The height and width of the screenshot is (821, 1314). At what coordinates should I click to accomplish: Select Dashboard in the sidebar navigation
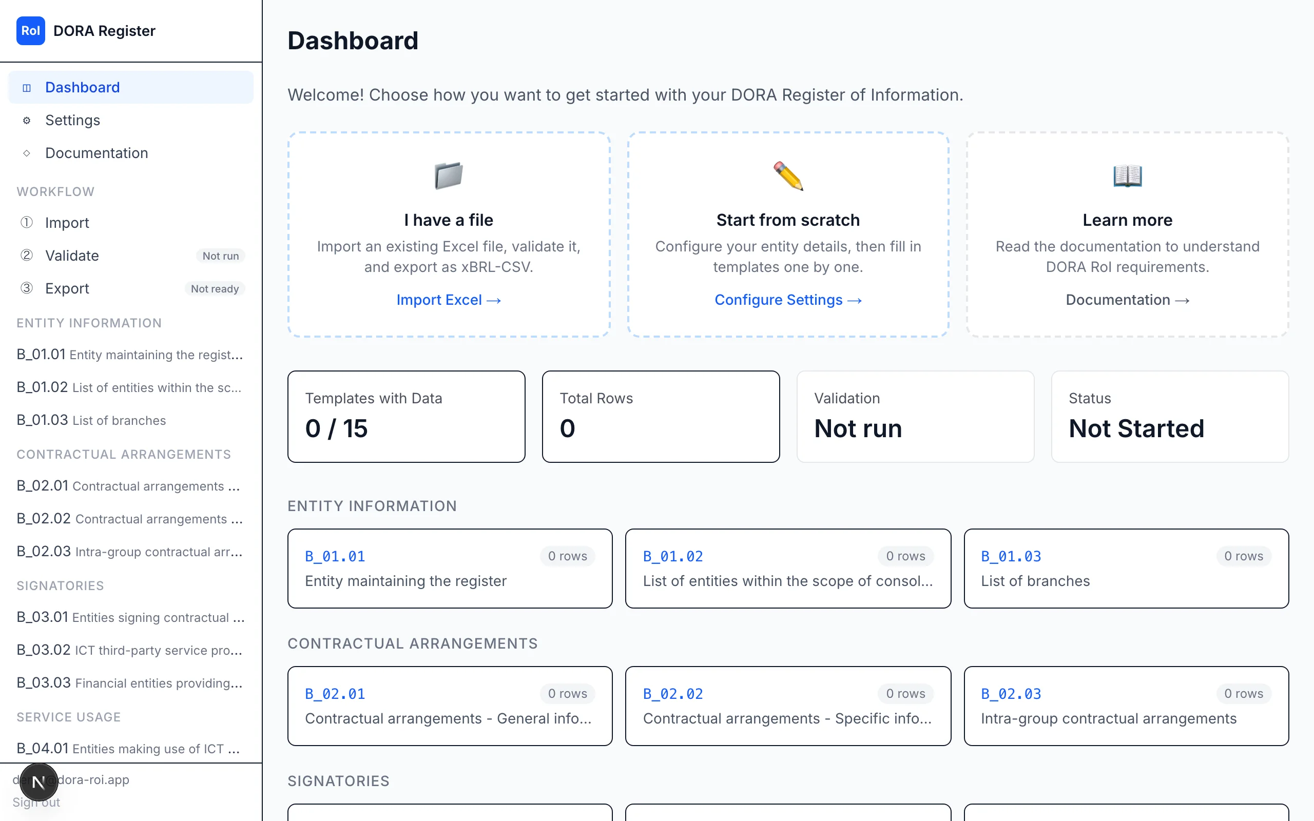point(83,87)
